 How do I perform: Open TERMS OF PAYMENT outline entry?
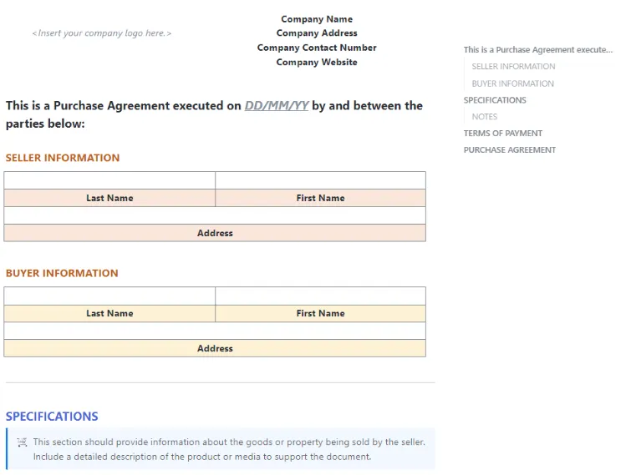(x=502, y=134)
